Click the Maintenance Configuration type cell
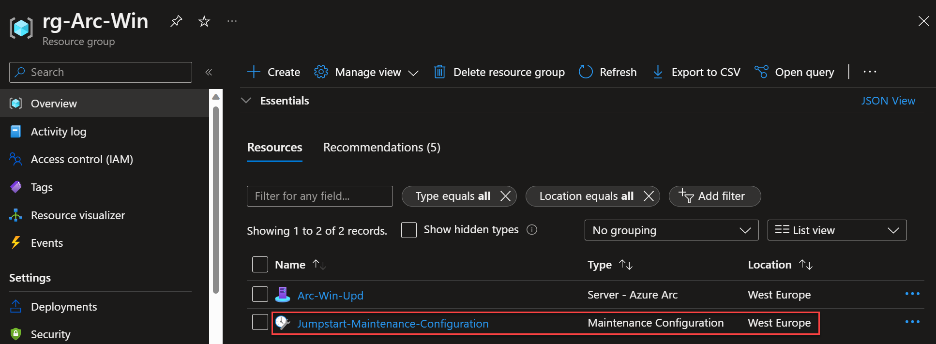The height and width of the screenshot is (344, 936). [x=655, y=323]
